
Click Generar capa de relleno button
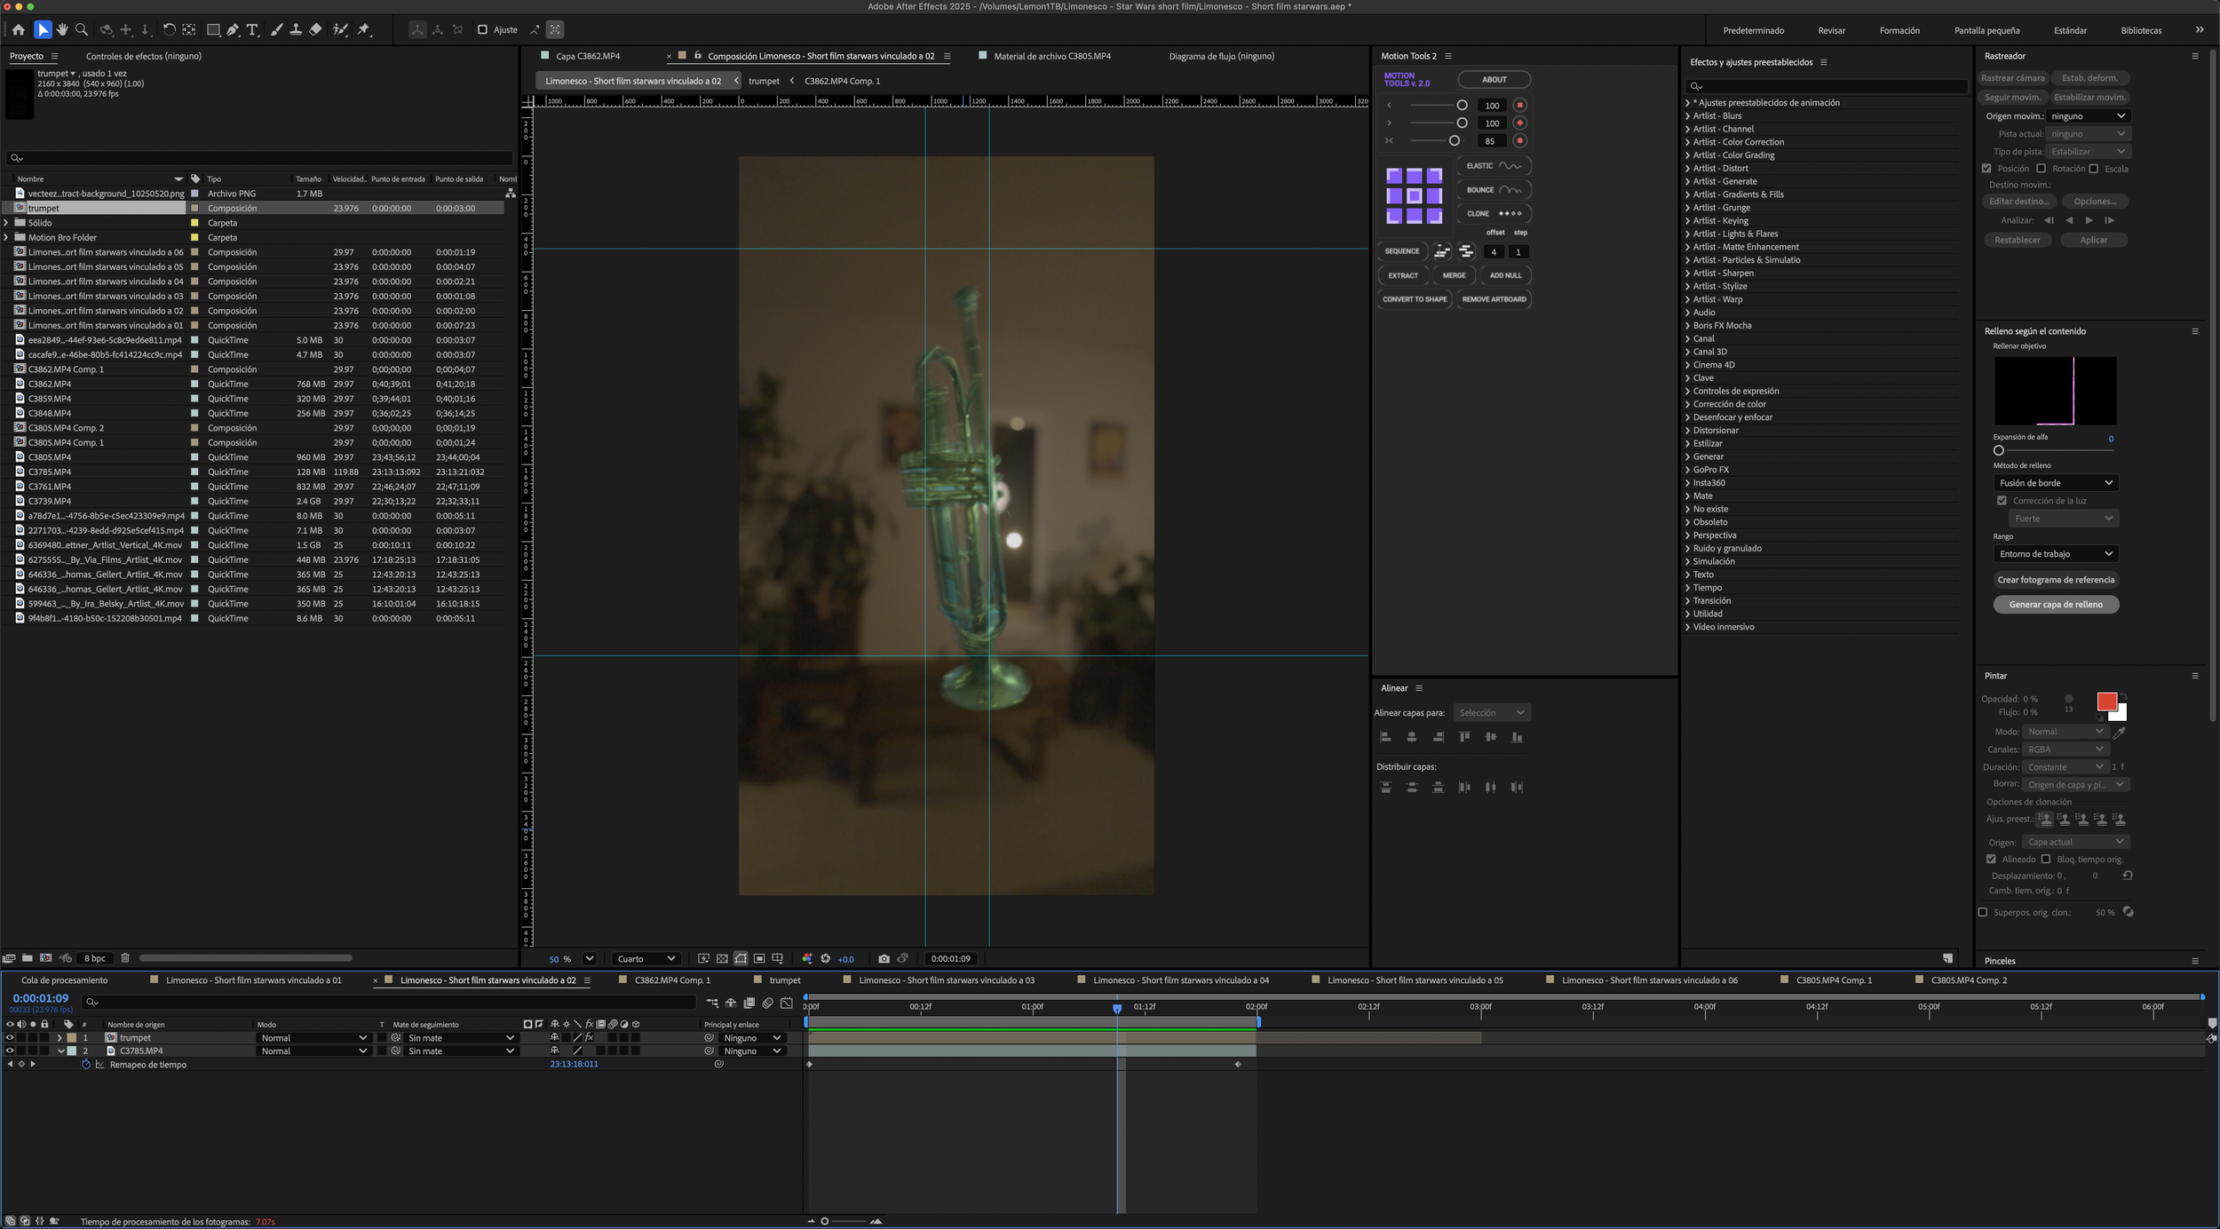[x=2055, y=605]
